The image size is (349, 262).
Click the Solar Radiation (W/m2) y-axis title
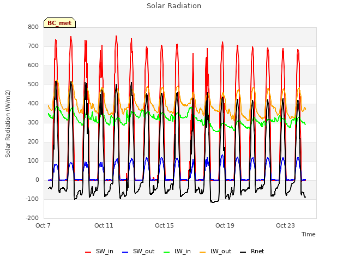[x=8, y=124]
